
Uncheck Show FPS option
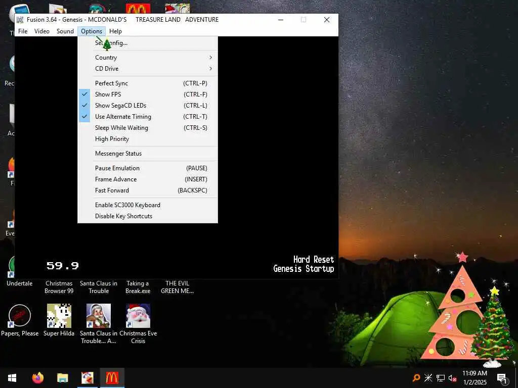tap(148, 94)
